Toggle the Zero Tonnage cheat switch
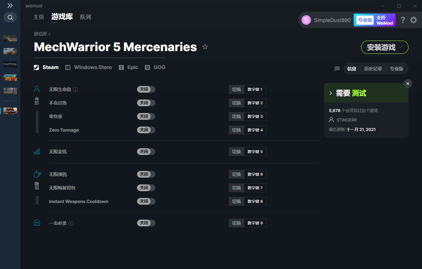This screenshot has width=422, height=269. pyautogui.click(x=146, y=130)
